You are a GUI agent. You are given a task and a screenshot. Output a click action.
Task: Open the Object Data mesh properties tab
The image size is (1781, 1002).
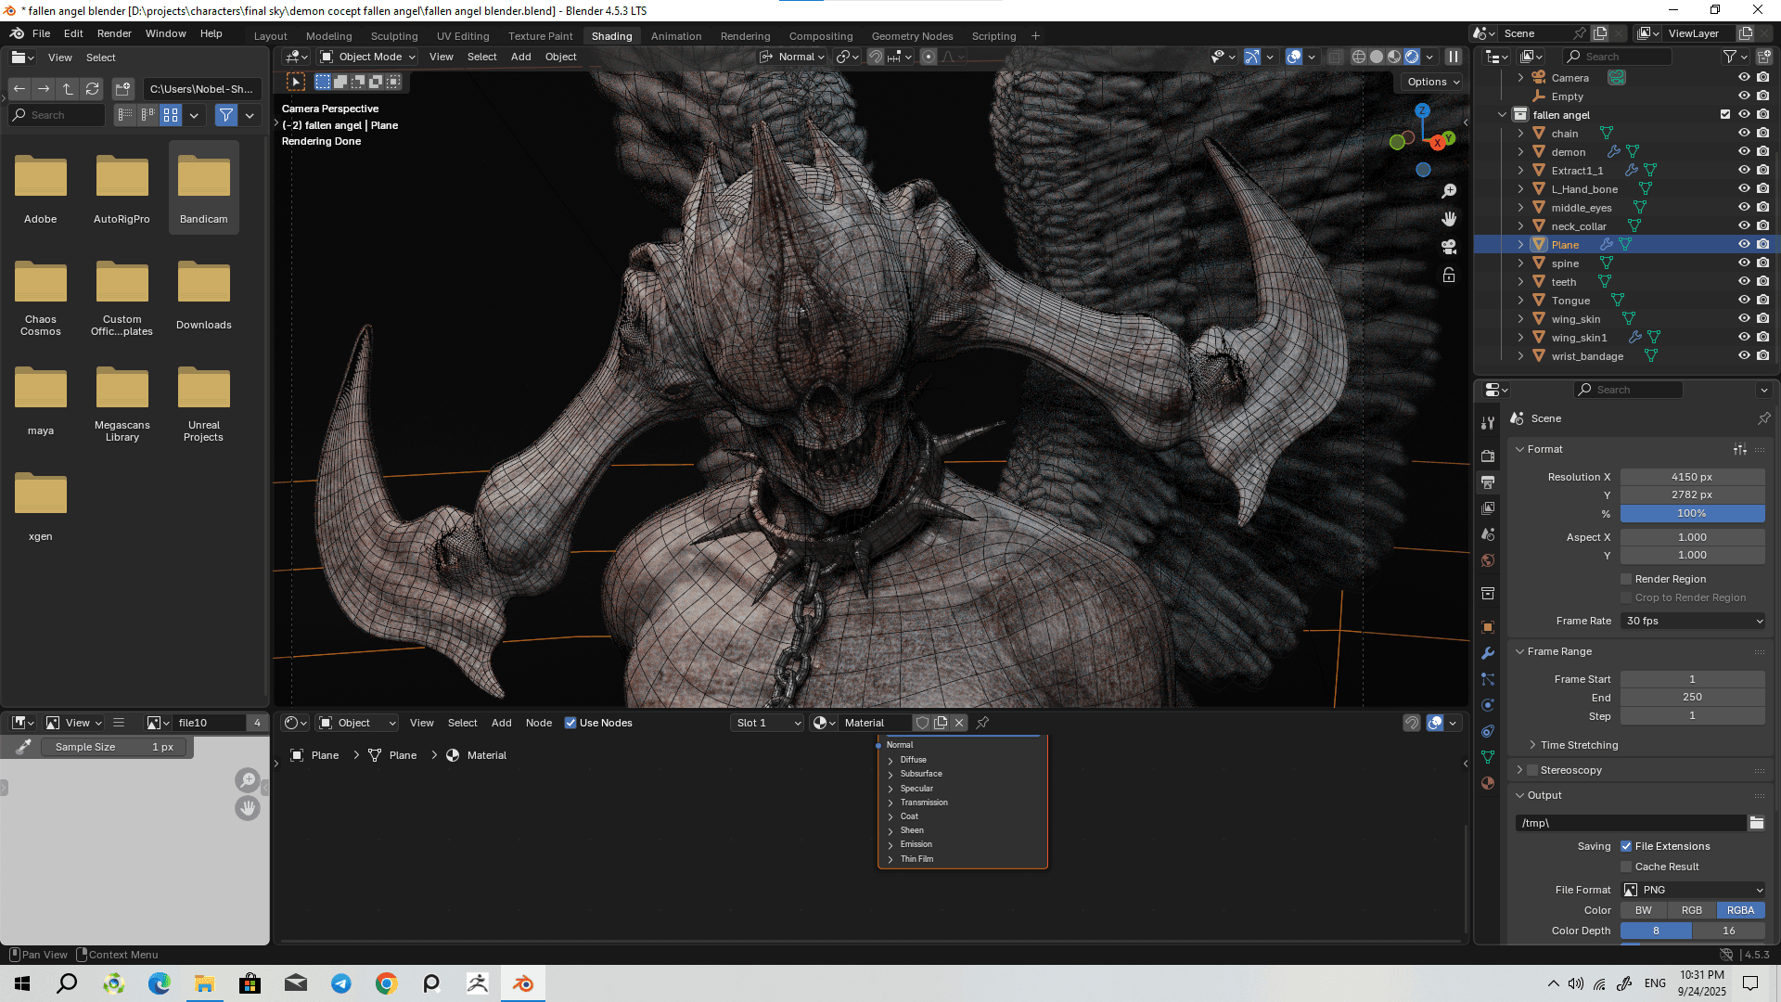tap(1488, 757)
